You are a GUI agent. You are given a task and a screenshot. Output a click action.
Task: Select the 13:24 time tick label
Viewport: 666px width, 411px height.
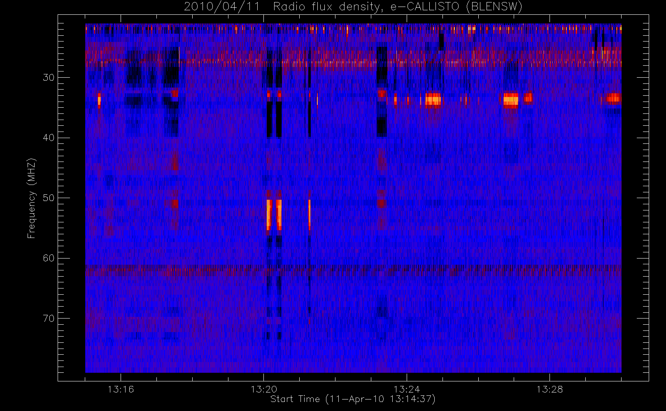[407, 389]
